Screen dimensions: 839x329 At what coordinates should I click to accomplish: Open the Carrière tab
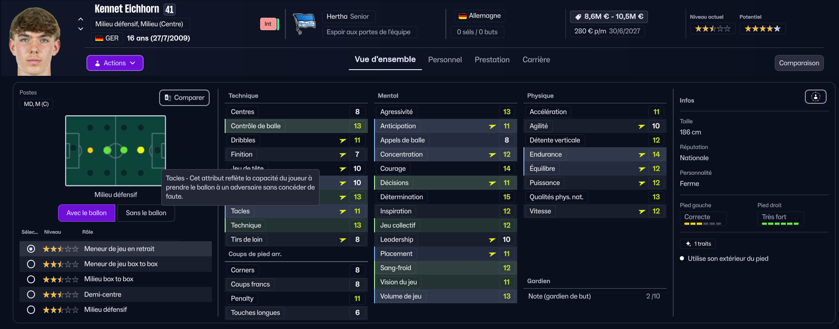tap(536, 60)
